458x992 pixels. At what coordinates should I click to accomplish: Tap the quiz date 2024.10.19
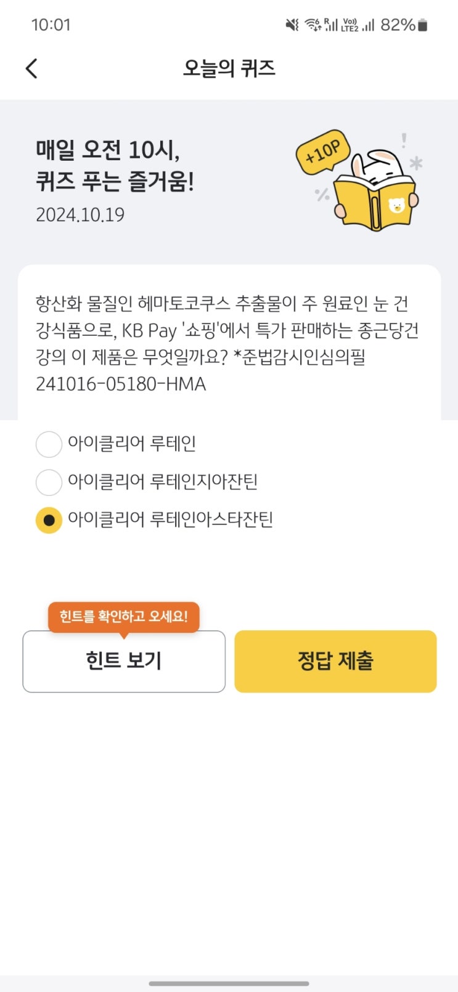(x=80, y=215)
